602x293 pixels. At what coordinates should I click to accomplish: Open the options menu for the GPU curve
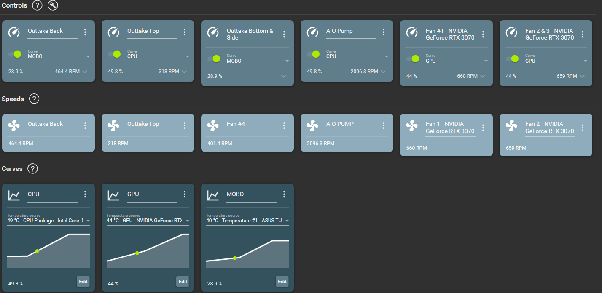pyautogui.click(x=184, y=194)
